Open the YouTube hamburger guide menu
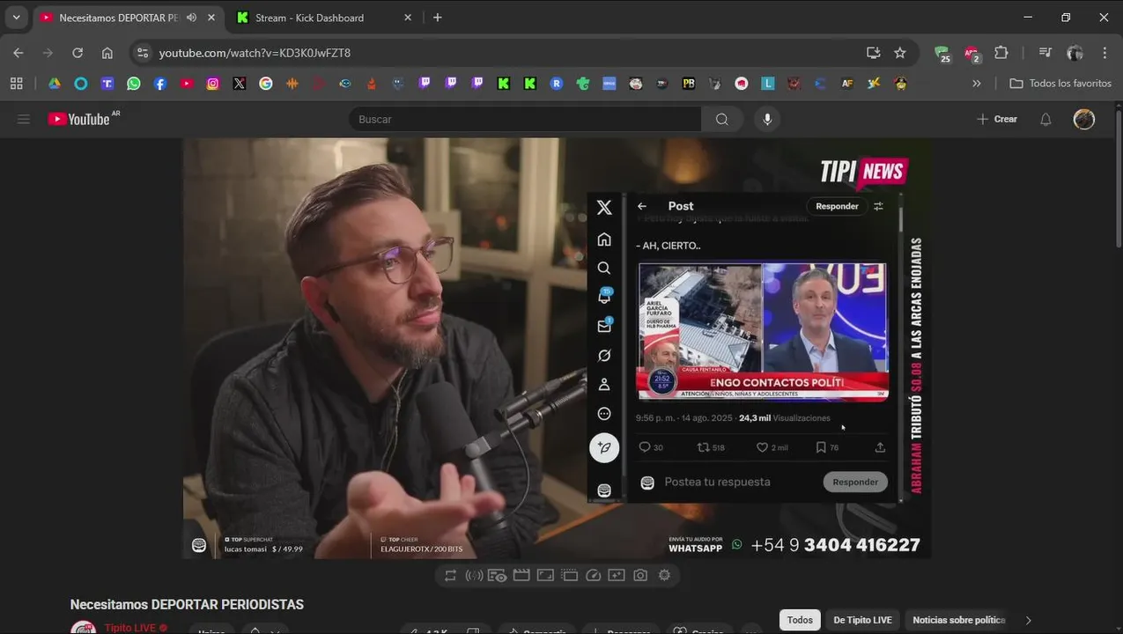The height and width of the screenshot is (634, 1123). tap(24, 119)
